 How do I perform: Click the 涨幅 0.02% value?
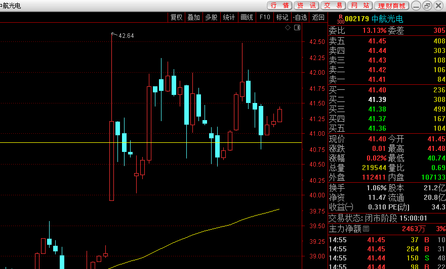coord(376,158)
